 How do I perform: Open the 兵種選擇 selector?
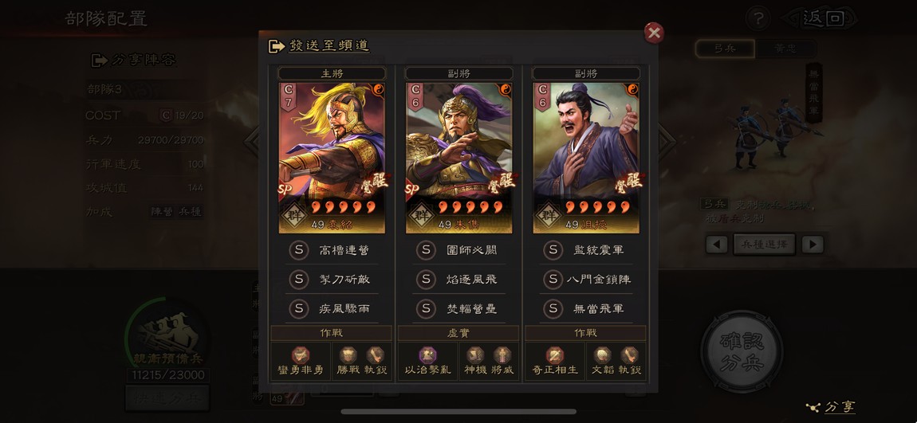(x=765, y=245)
